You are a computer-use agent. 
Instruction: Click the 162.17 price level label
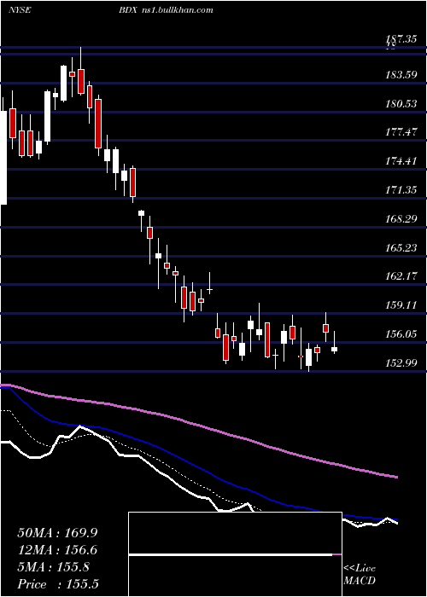point(401,276)
